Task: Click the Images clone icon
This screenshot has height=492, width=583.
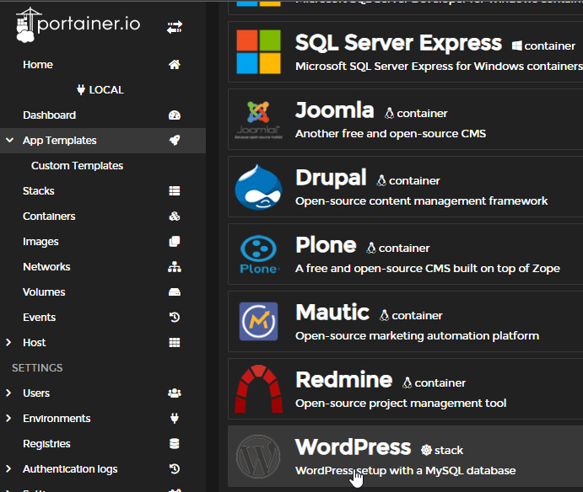Action: coord(175,242)
